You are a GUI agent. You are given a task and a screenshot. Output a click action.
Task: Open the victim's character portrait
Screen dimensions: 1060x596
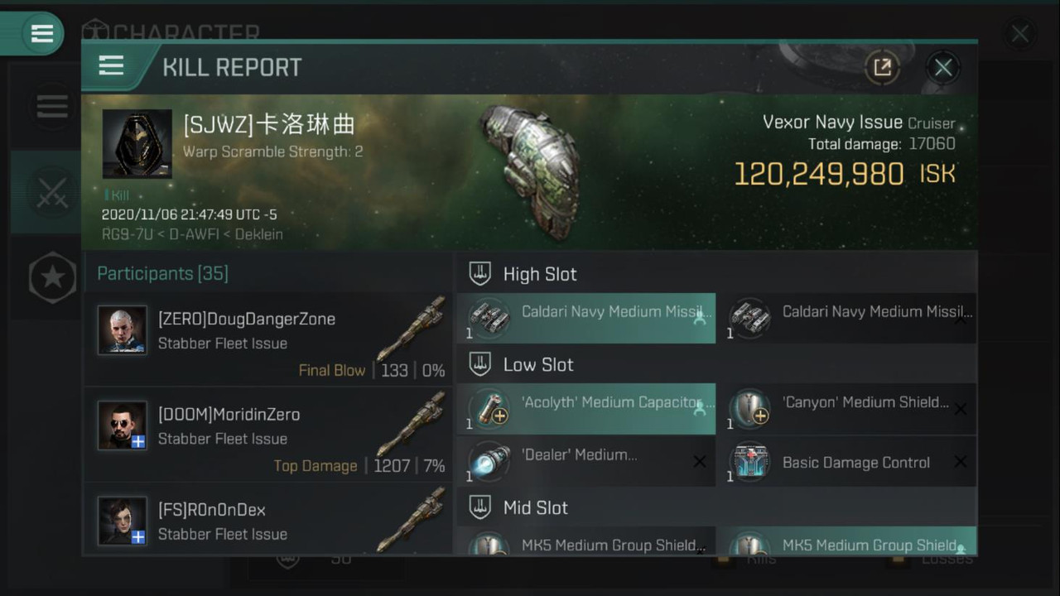pyautogui.click(x=137, y=144)
